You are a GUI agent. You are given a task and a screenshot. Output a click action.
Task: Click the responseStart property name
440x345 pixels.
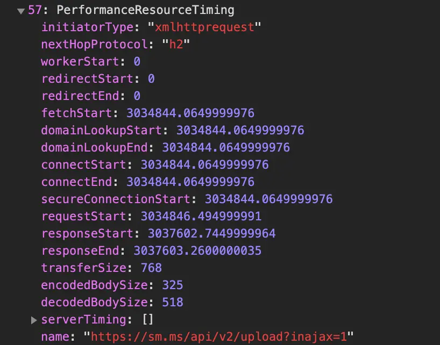pyautogui.click(x=87, y=233)
